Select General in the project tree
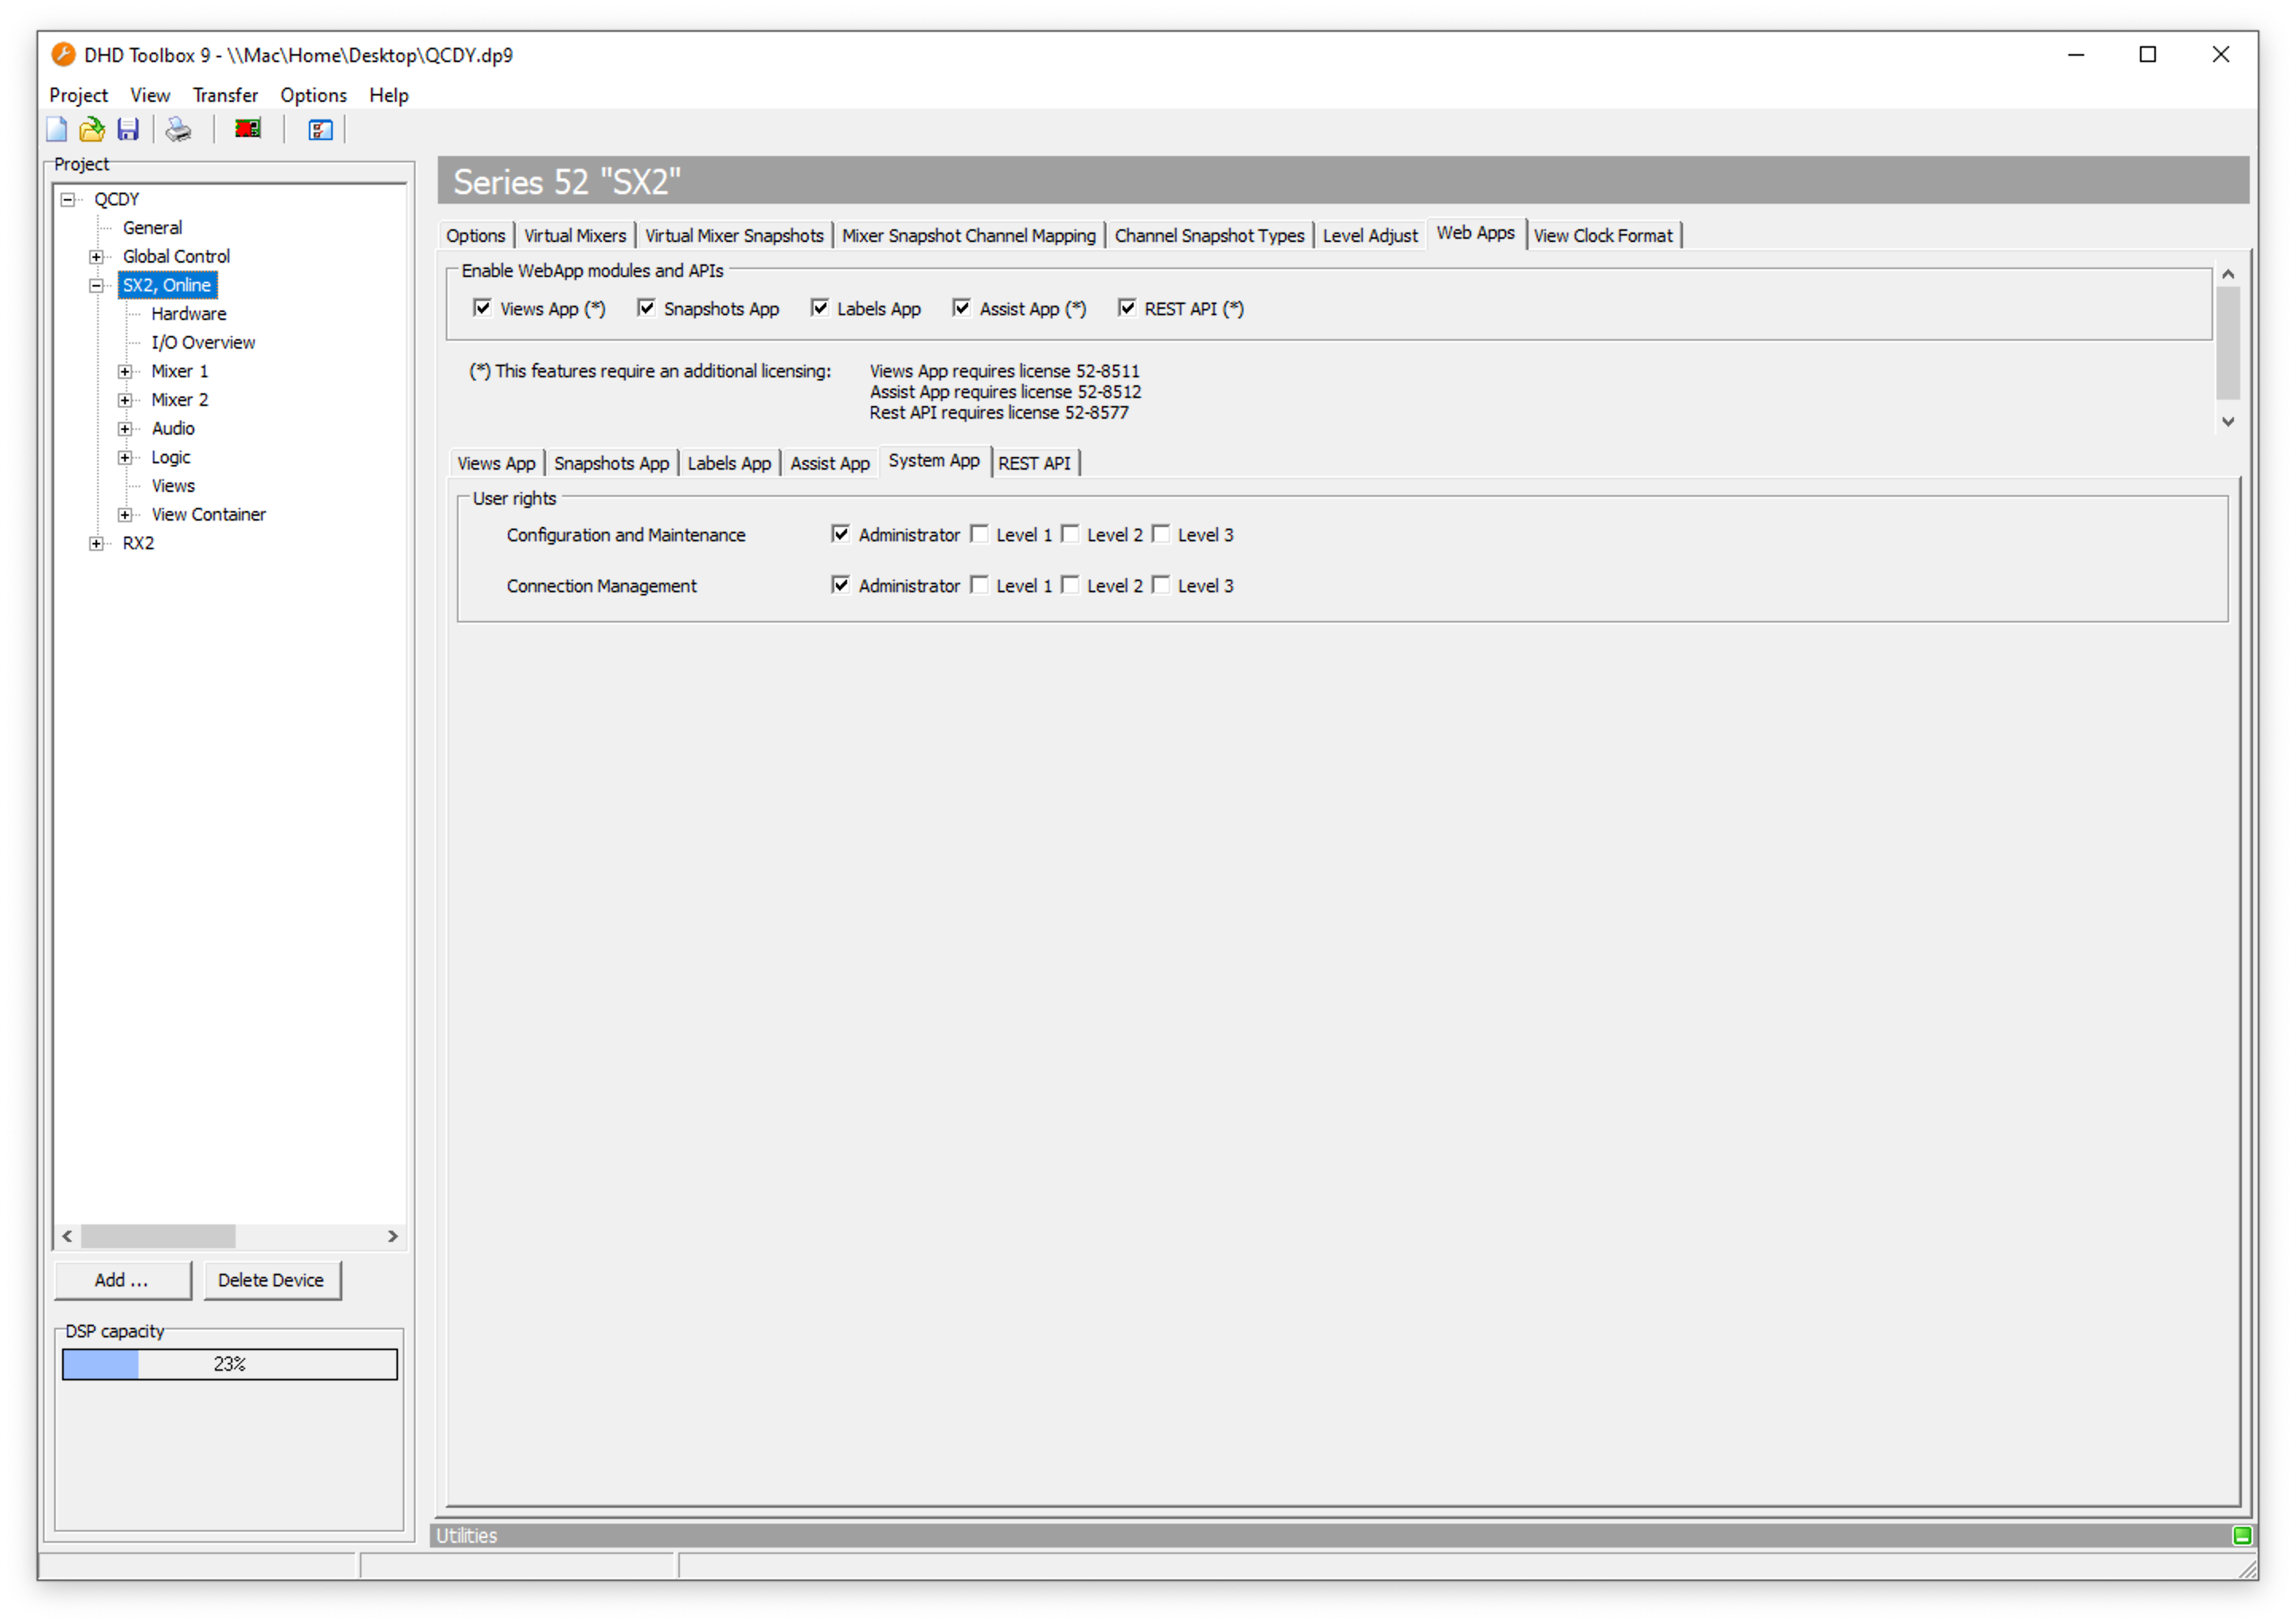 [152, 228]
